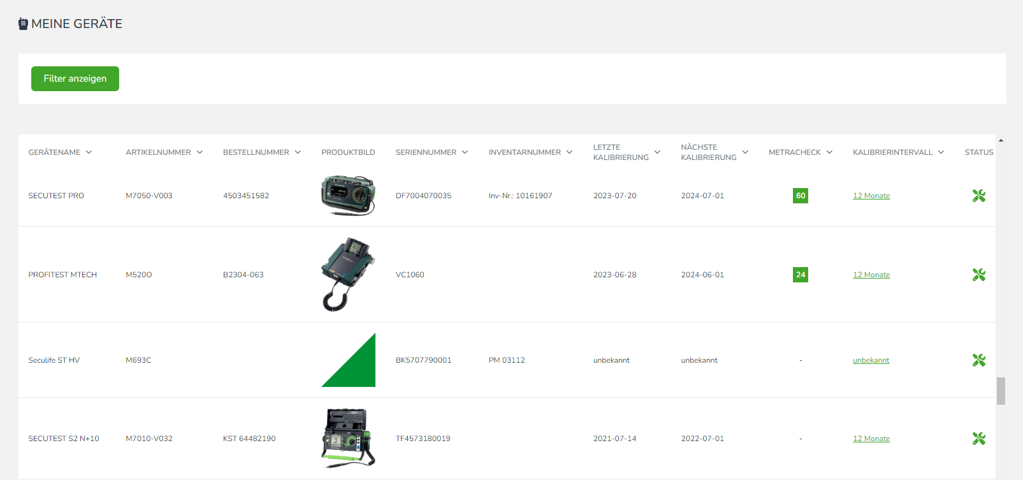Click next calibration date 2024-06-01
Image resolution: width=1023 pixels, height=480 pixels.
click(702, 275)
